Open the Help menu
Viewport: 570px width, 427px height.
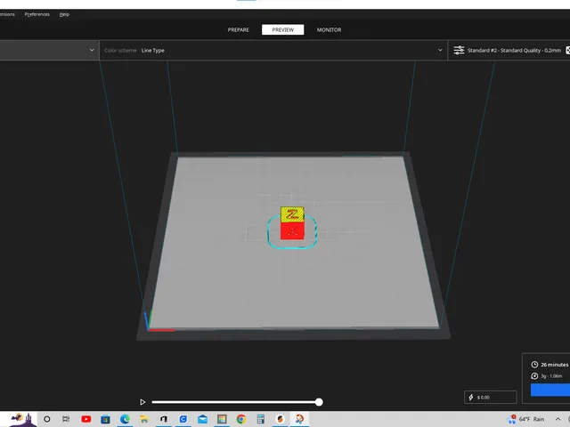(64, 14)
